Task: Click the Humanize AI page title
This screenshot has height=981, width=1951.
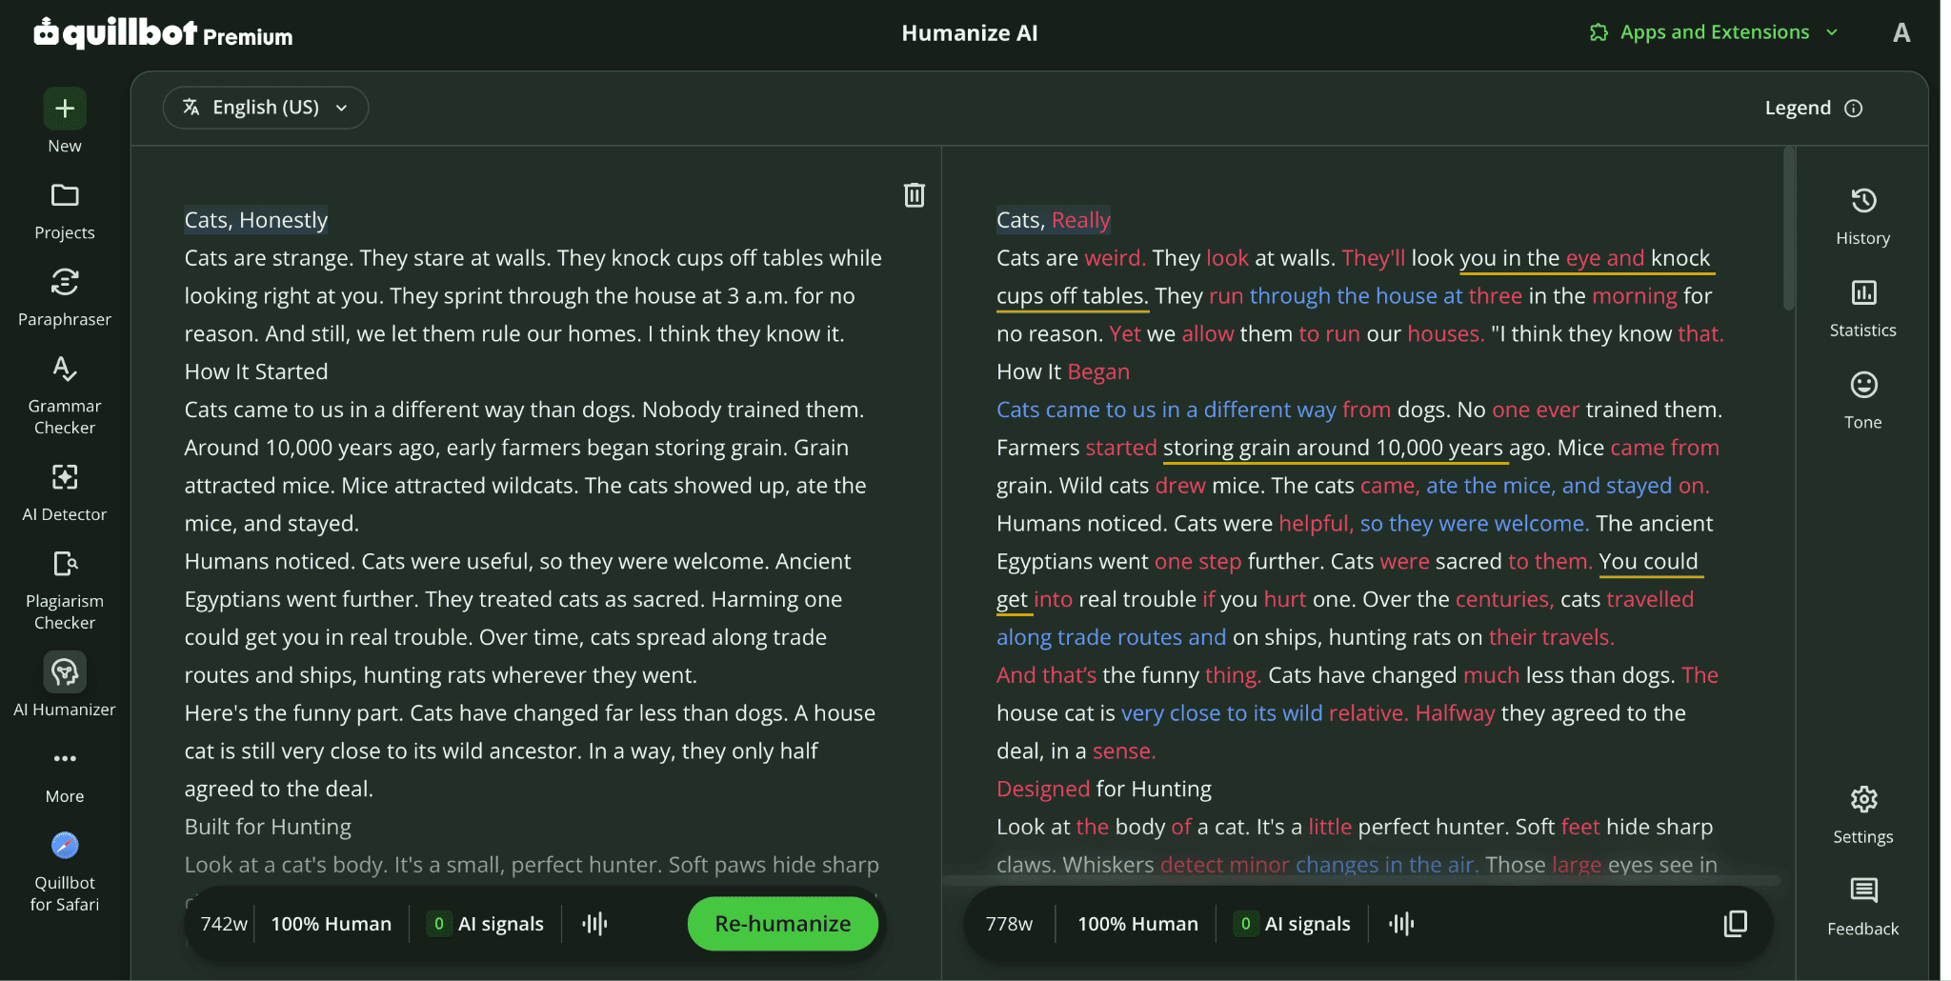Action: pos(970,33)
